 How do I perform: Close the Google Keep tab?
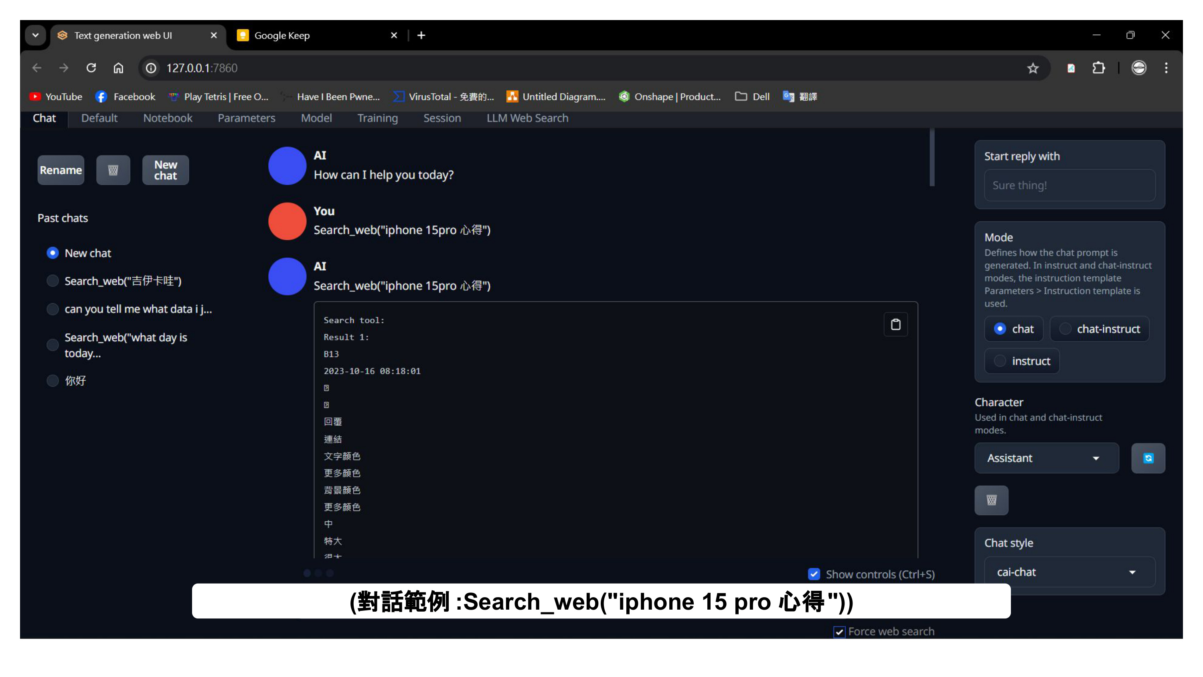click(394, 36)
